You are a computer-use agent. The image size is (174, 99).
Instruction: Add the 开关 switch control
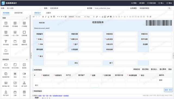[24, 75]
